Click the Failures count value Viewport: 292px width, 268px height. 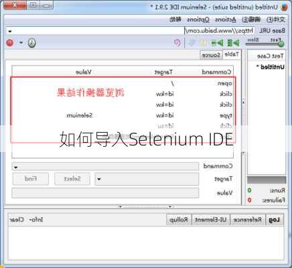click(x=249, y=200)
